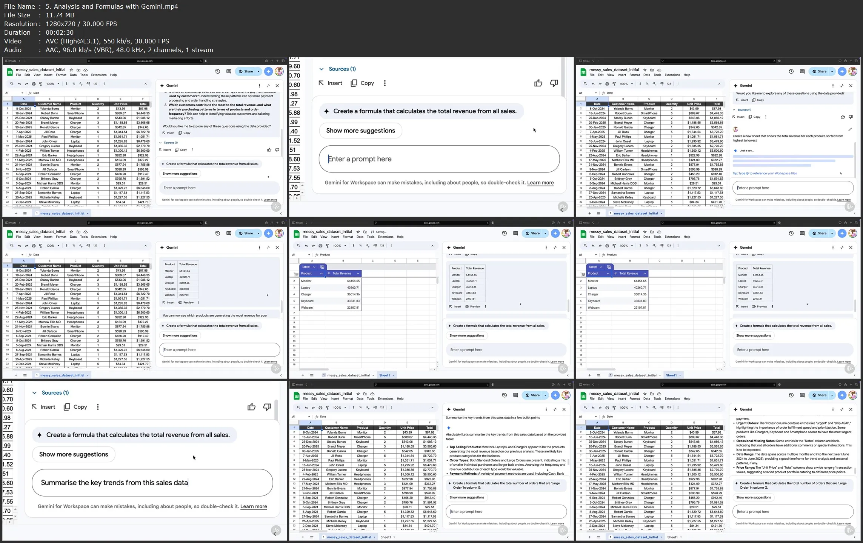The image size is (863, 543).
Task: Switch to Sheet1 tab in 'Absolutely!' summary frame
Action: (386, 537)
